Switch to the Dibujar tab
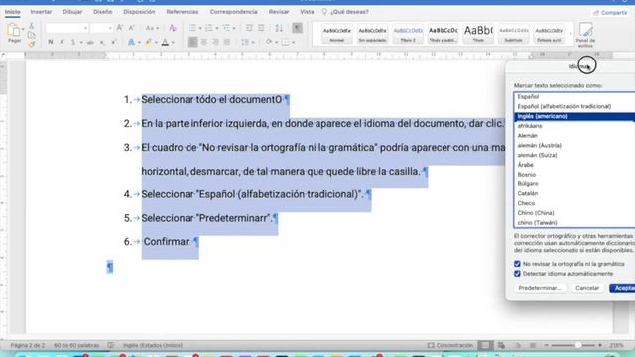The width and height of the screenshot is (635, 357). click(x=72, y=12)
